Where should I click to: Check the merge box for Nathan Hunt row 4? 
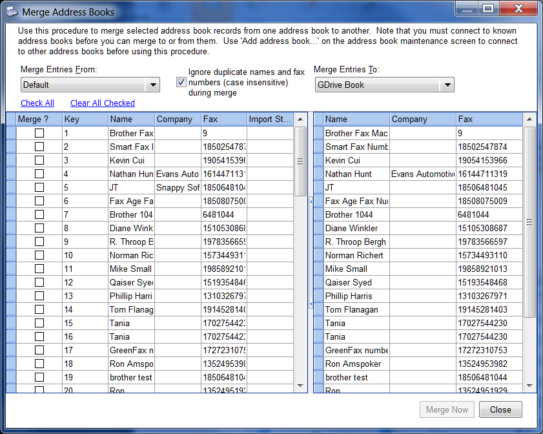[x=39, y=174]
